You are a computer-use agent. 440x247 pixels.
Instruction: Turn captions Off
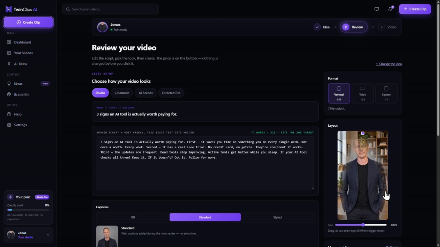coord(133,217)
